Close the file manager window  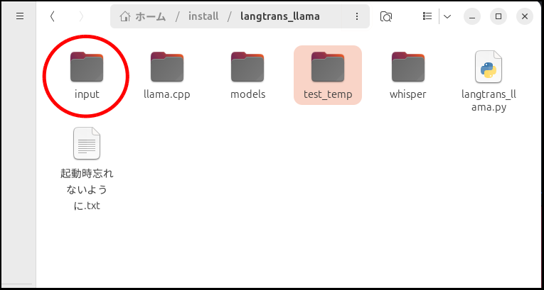pos(523,16)
